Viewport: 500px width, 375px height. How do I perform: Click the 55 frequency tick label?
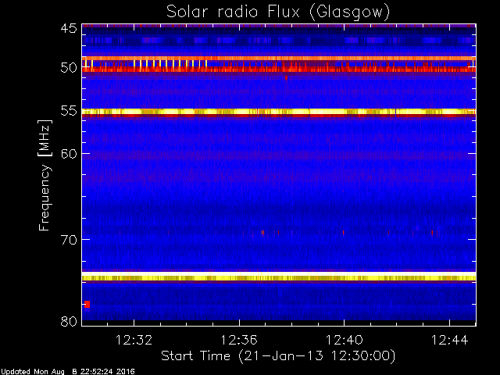point(69,111)
